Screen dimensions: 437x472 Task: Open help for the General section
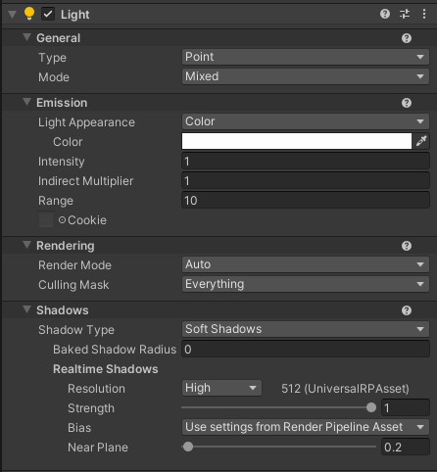(x=407, y=38)
